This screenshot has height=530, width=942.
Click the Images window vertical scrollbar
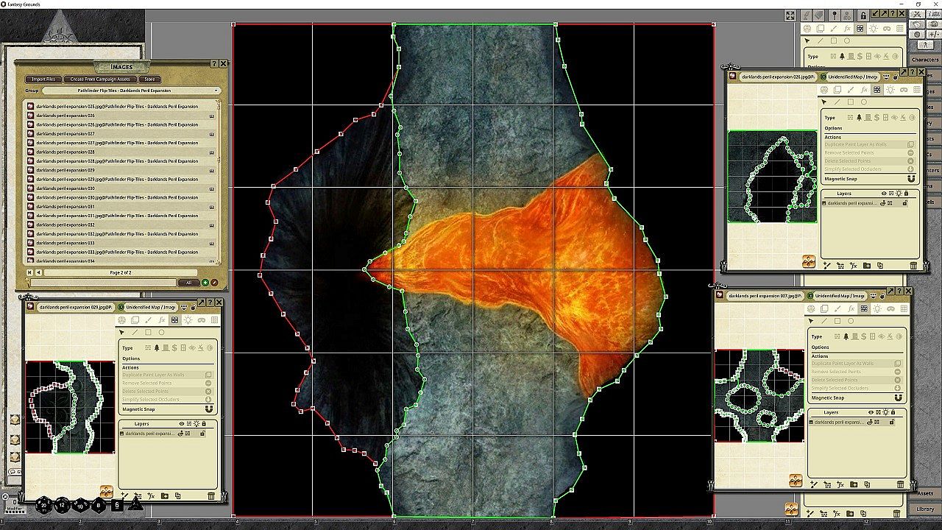[219, 182]
